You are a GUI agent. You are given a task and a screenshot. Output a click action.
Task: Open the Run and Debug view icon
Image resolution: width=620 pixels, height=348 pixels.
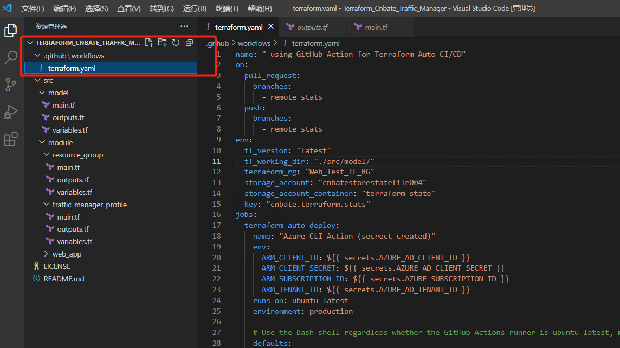pos(11,112)
